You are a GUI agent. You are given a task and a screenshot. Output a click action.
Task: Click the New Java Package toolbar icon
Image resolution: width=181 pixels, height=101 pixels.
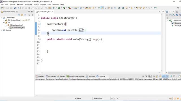click(76, 8)
